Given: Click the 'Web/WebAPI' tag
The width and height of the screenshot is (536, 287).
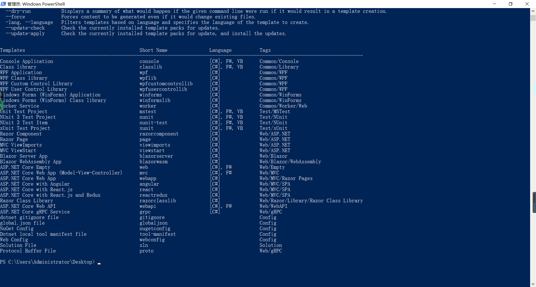Looking at the screenshot, I should (x=274, y=206).
